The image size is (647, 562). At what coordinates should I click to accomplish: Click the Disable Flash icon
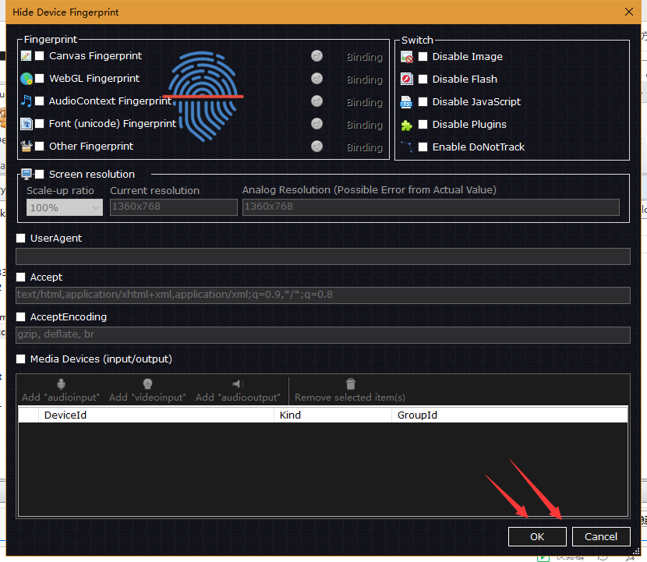click(x=406, y=80)
